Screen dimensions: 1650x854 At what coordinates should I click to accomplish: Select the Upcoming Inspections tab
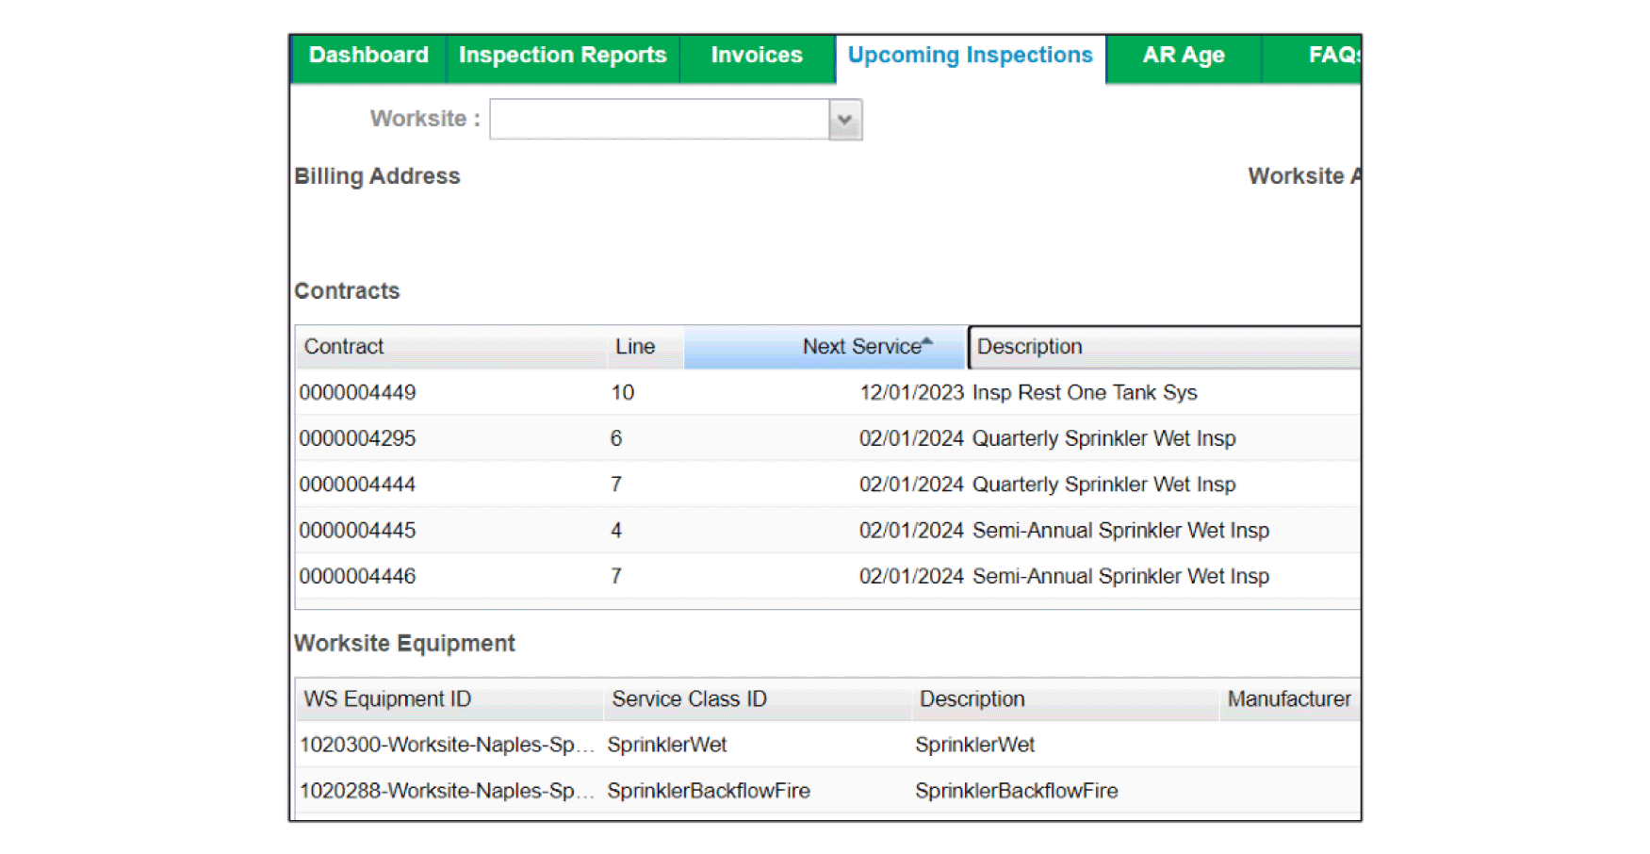point(970,56)
